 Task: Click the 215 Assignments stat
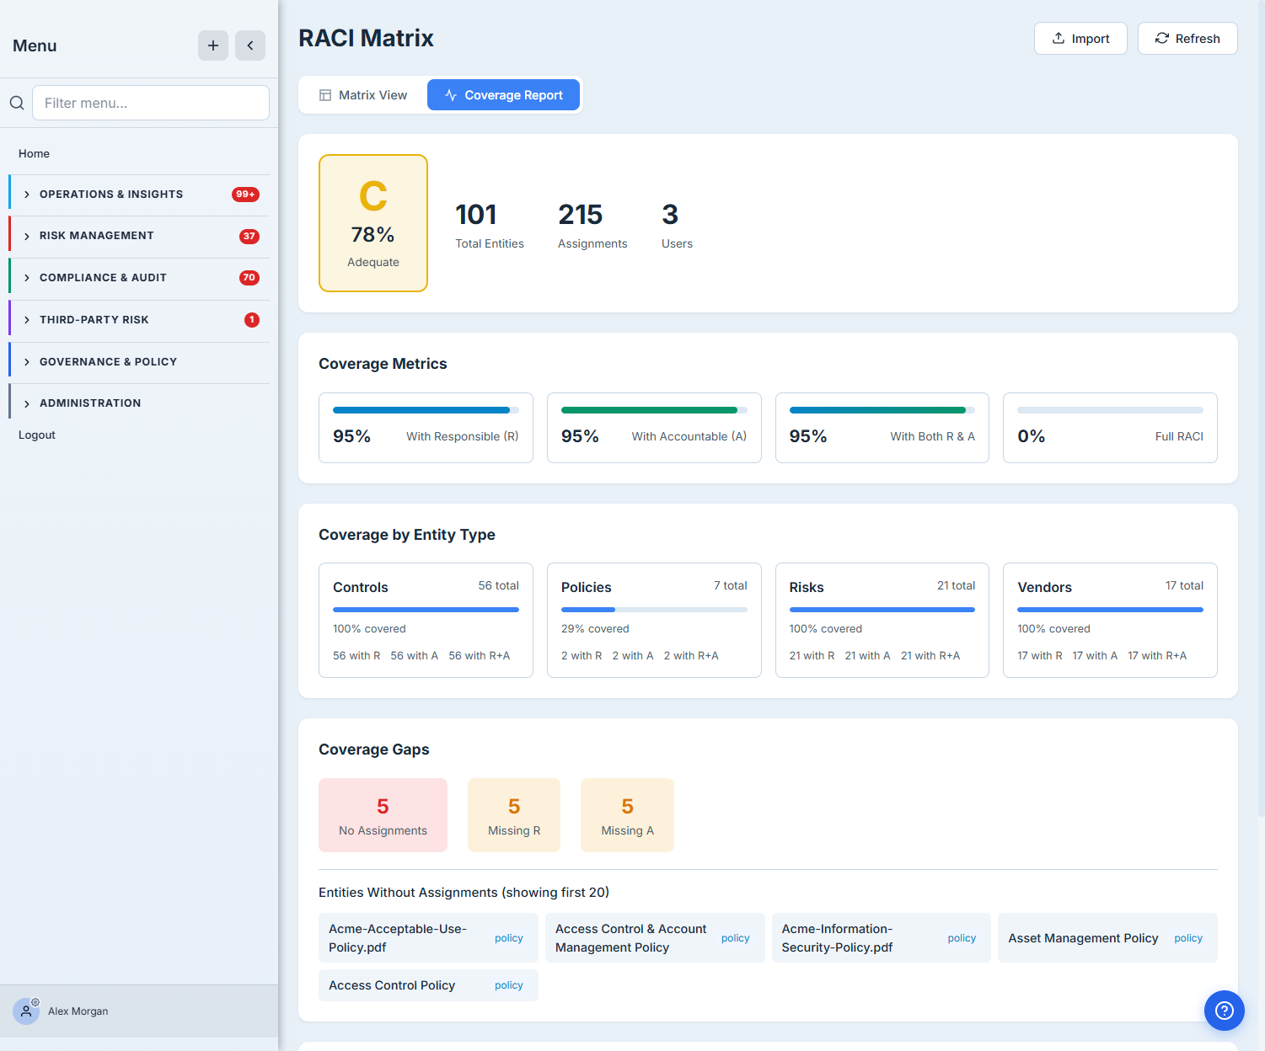click(x=592, y=226)
